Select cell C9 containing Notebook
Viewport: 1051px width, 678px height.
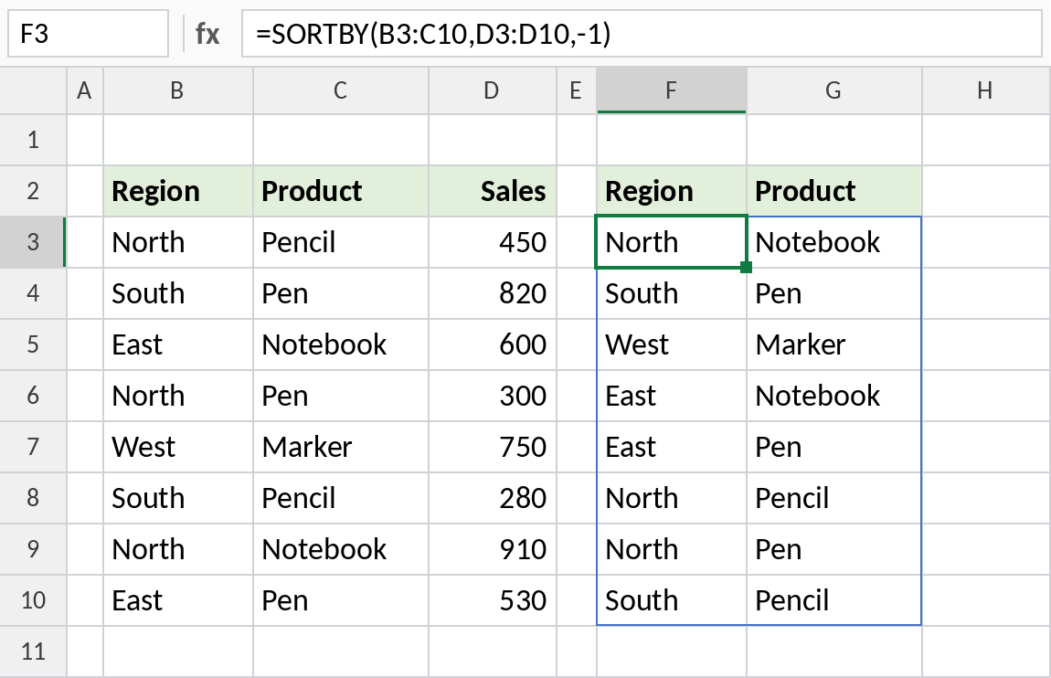pos(341,548)
